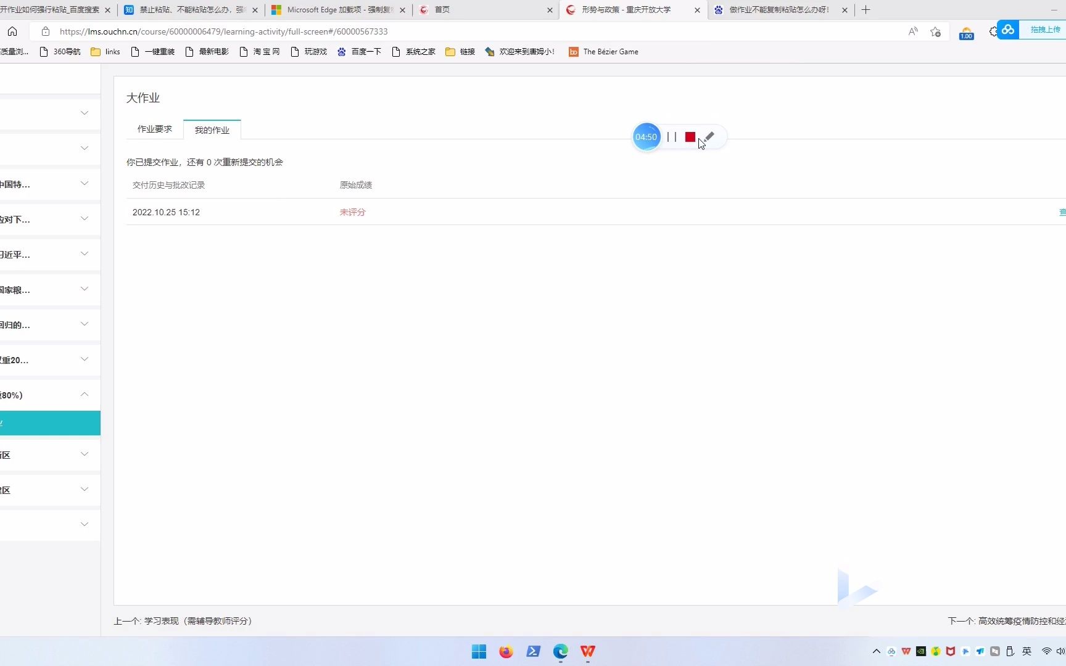Screen dimensions: 1066x666
Task: Expand the second sidebar section chevron
Action: [85, 148]
